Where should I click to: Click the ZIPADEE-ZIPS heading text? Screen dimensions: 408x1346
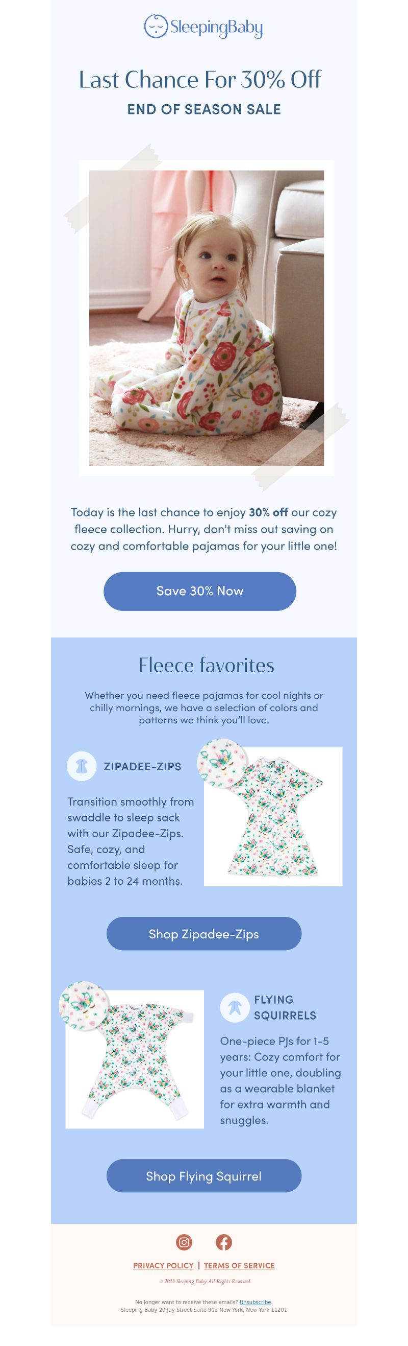(142, 766)
